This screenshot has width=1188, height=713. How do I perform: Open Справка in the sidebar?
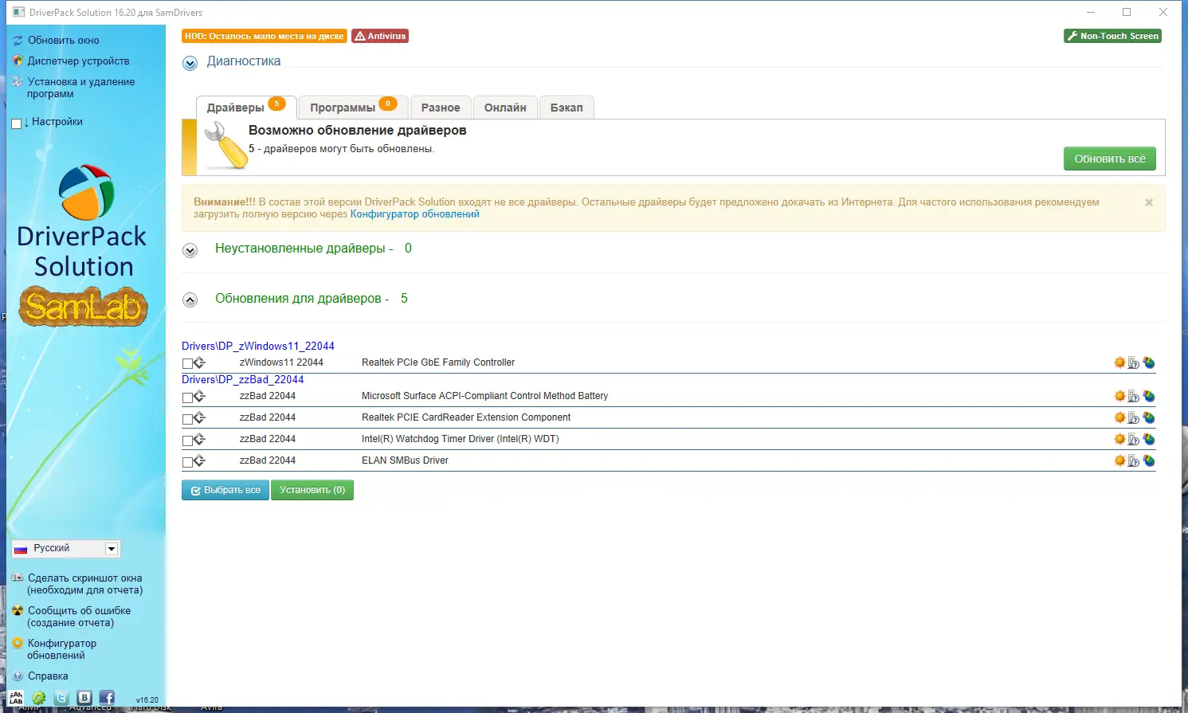pyautogui.click(x=48, y=676)
